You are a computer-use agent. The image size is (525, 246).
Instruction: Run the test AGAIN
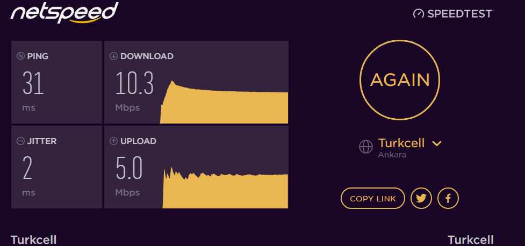(x=400, y=80)
